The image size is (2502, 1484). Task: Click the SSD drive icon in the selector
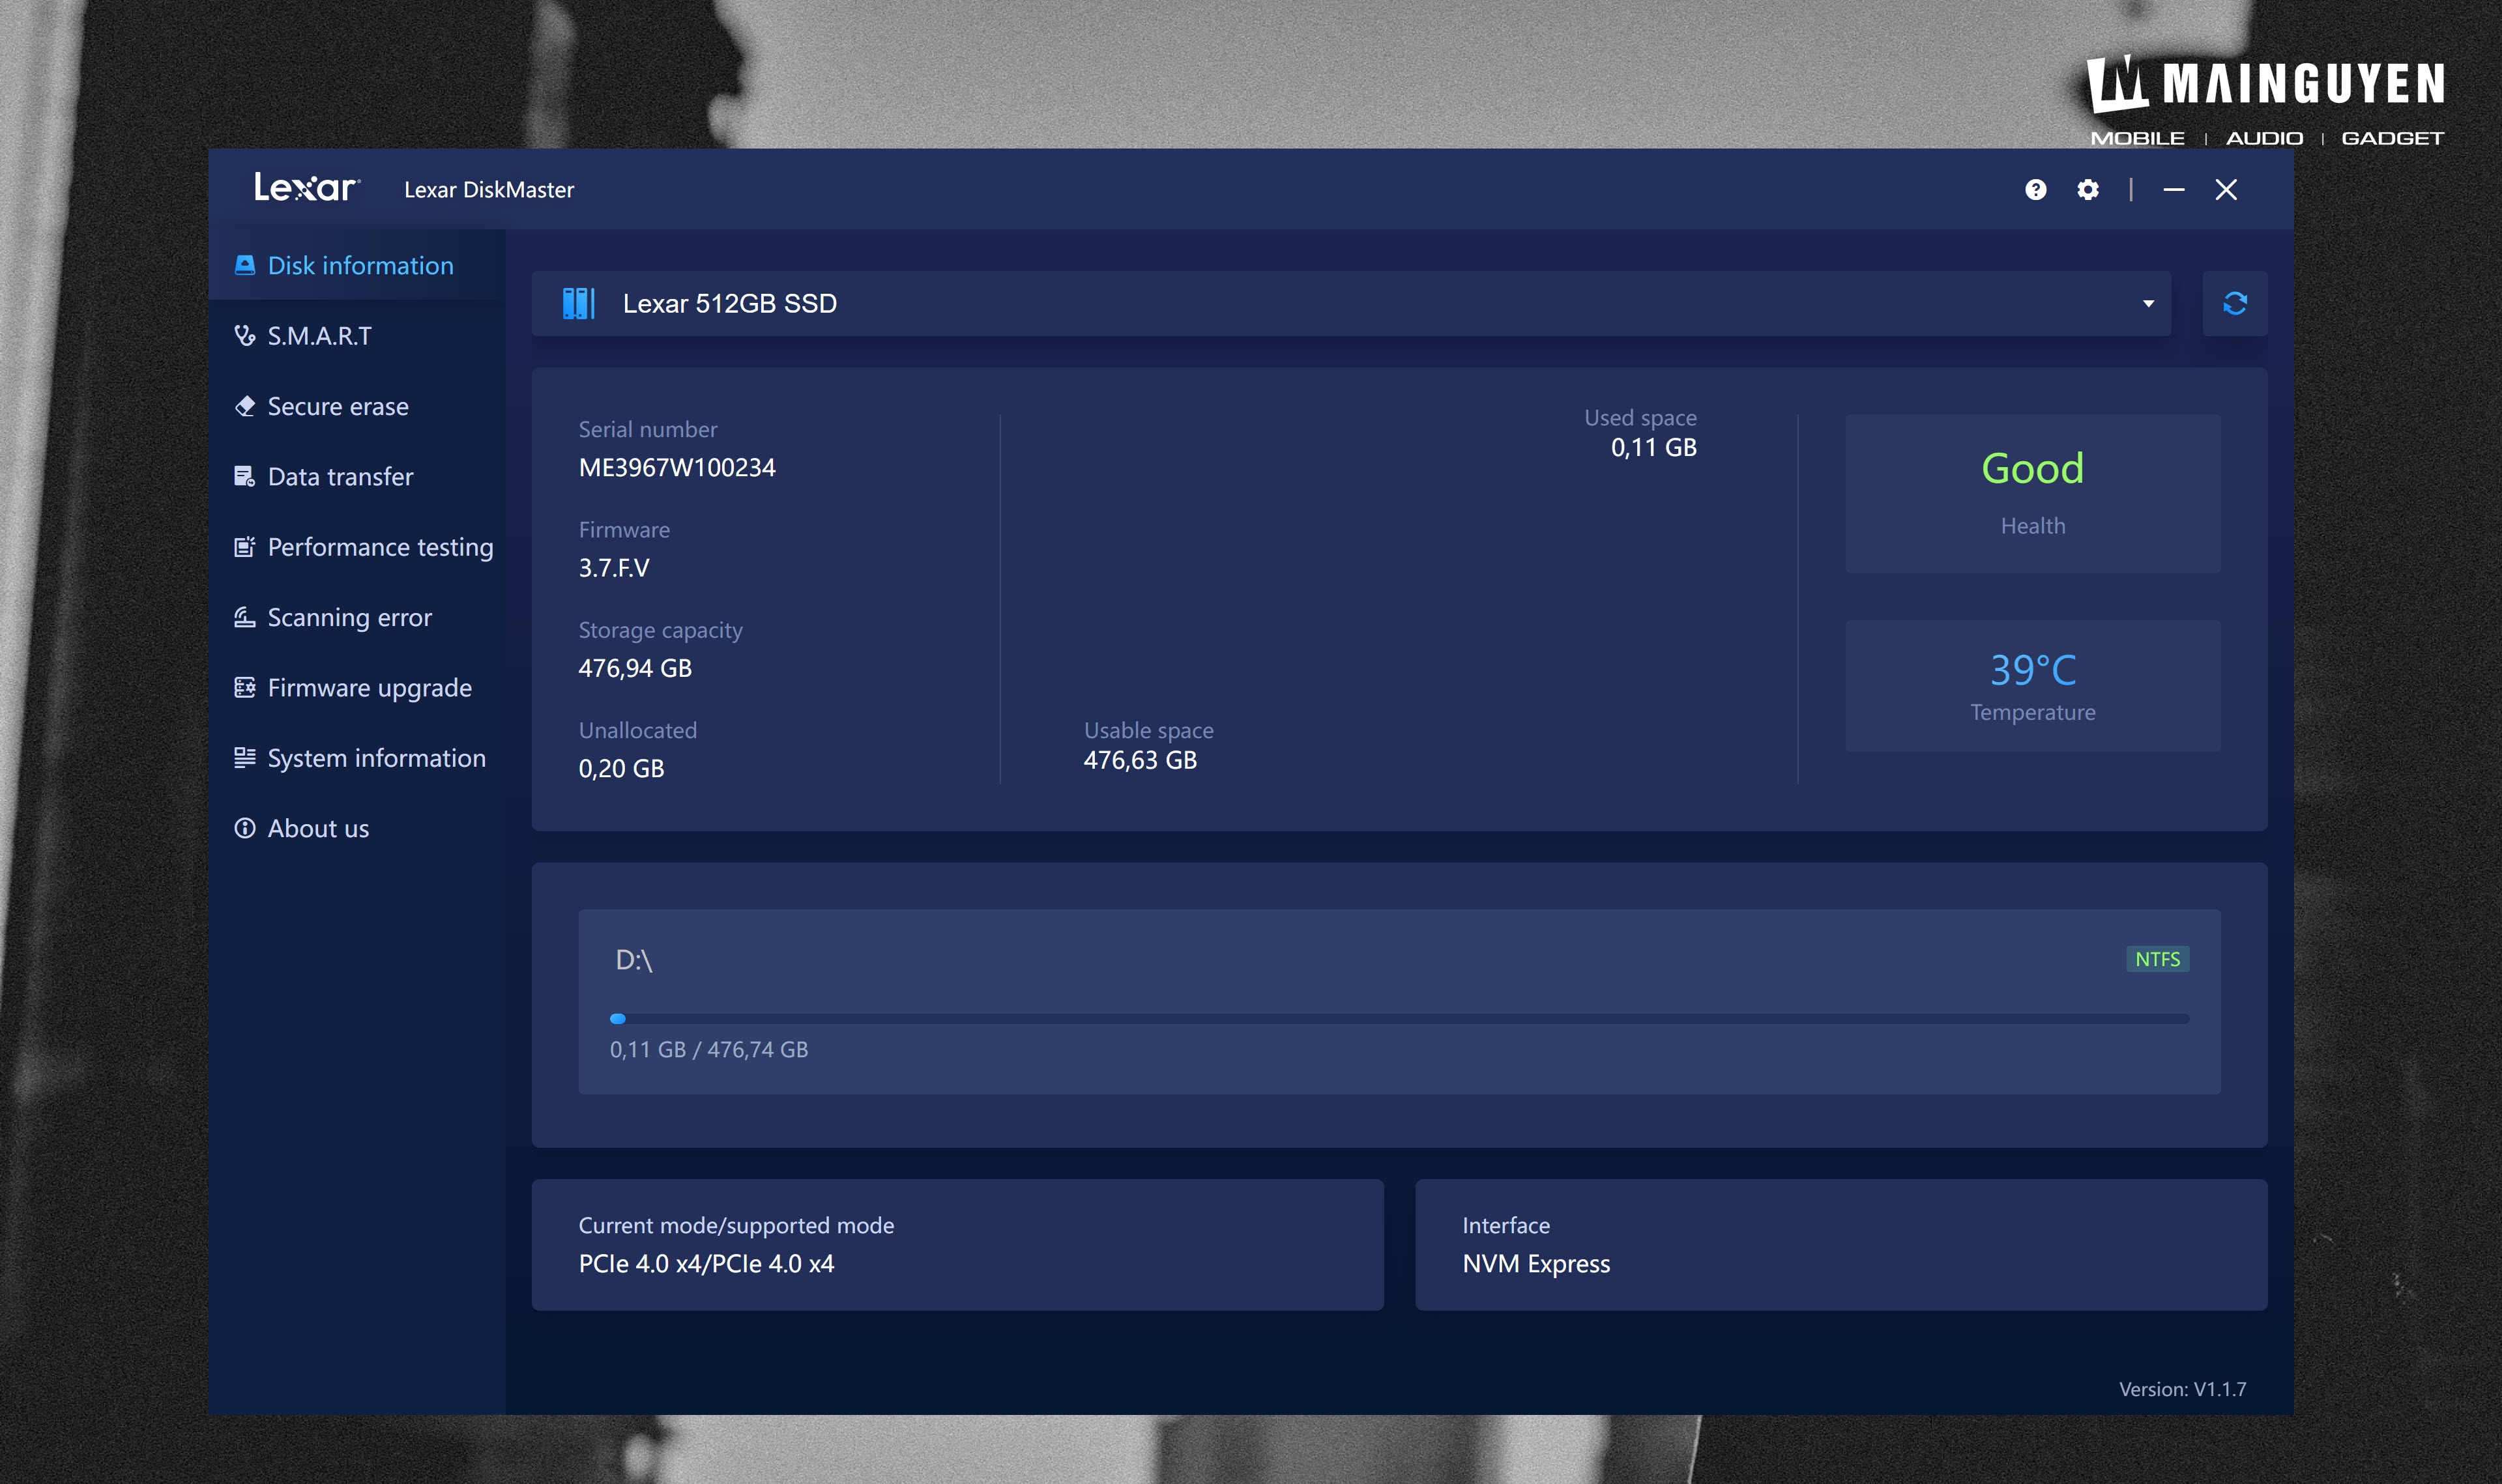(x=578, y=303)
